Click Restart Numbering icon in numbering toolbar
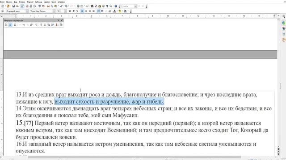 click(x=57, y=25)
